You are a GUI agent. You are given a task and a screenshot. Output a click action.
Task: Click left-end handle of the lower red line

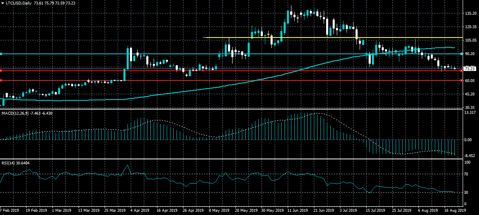coord(1,80)
